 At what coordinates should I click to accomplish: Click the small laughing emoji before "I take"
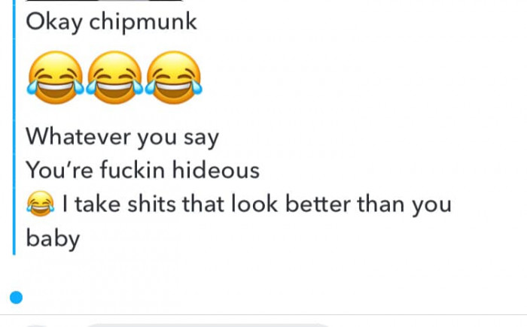41,204
